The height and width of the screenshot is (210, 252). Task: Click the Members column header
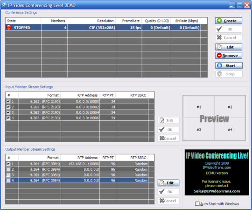pos(54,21)
